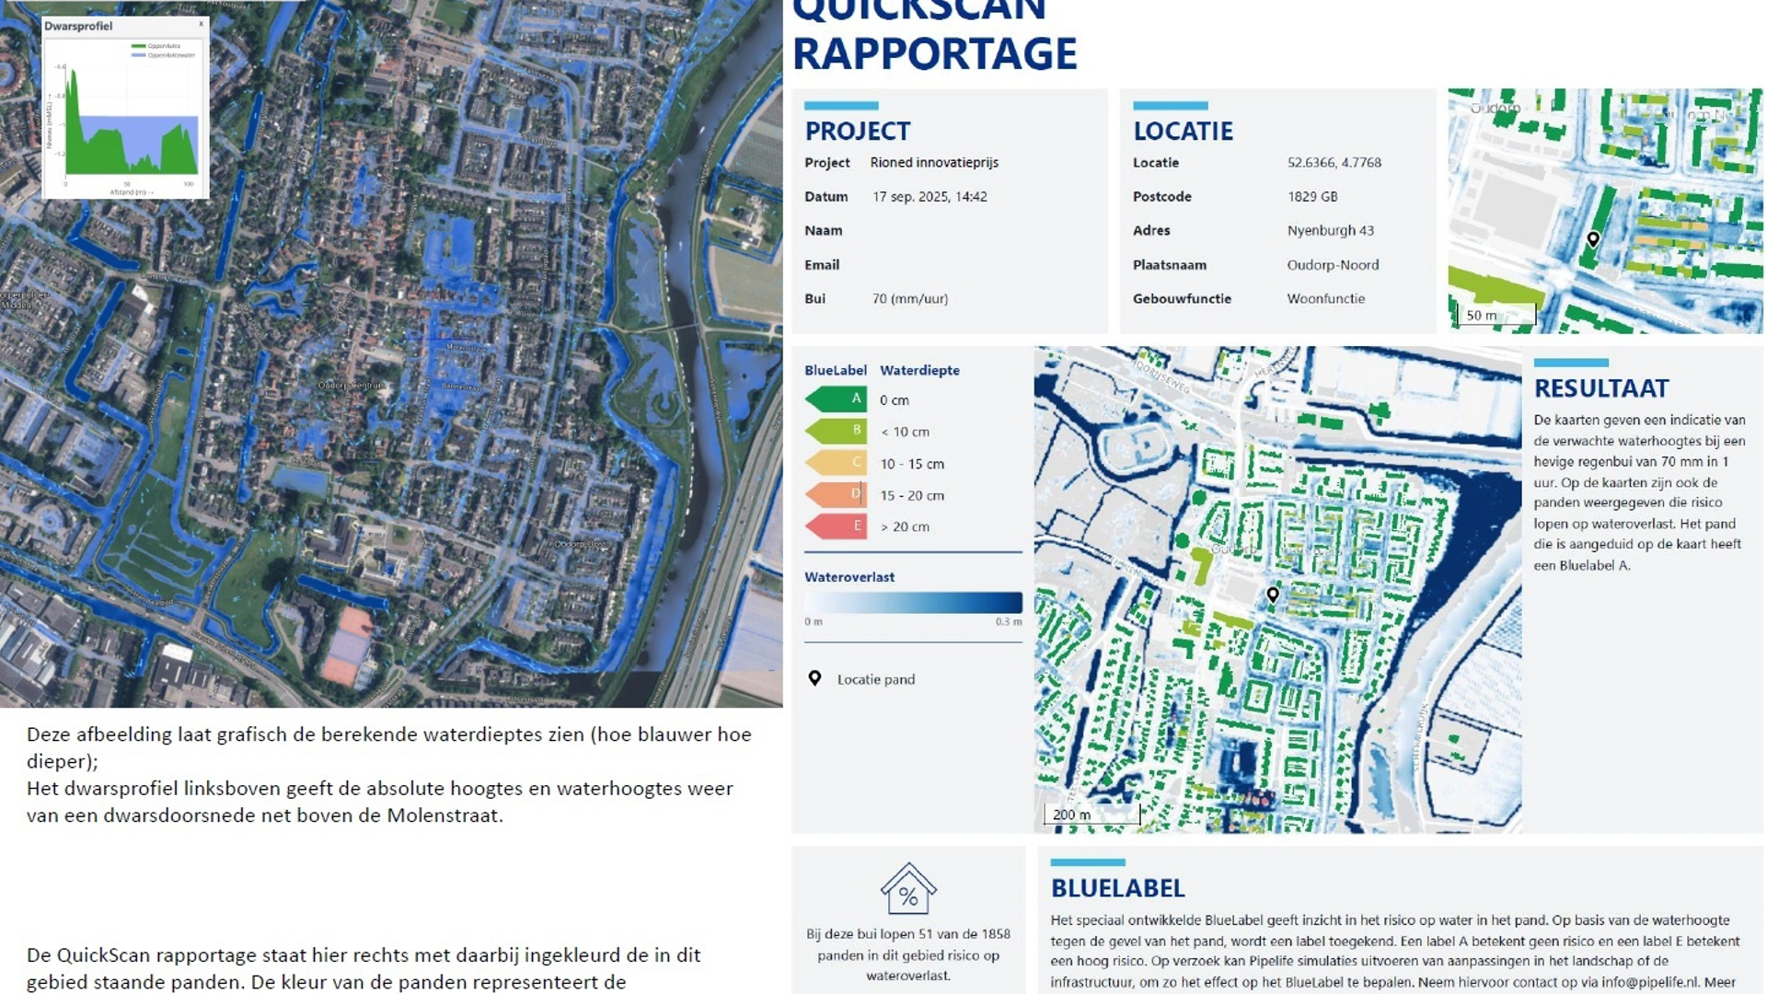The image size is (1767, 994).
Task: Click the 50 m scale bar on small map
Action: tap(1496, 316)
